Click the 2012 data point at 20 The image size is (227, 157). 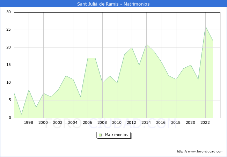click(x=132, y=47)
